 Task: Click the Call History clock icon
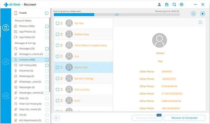(16, 65)
